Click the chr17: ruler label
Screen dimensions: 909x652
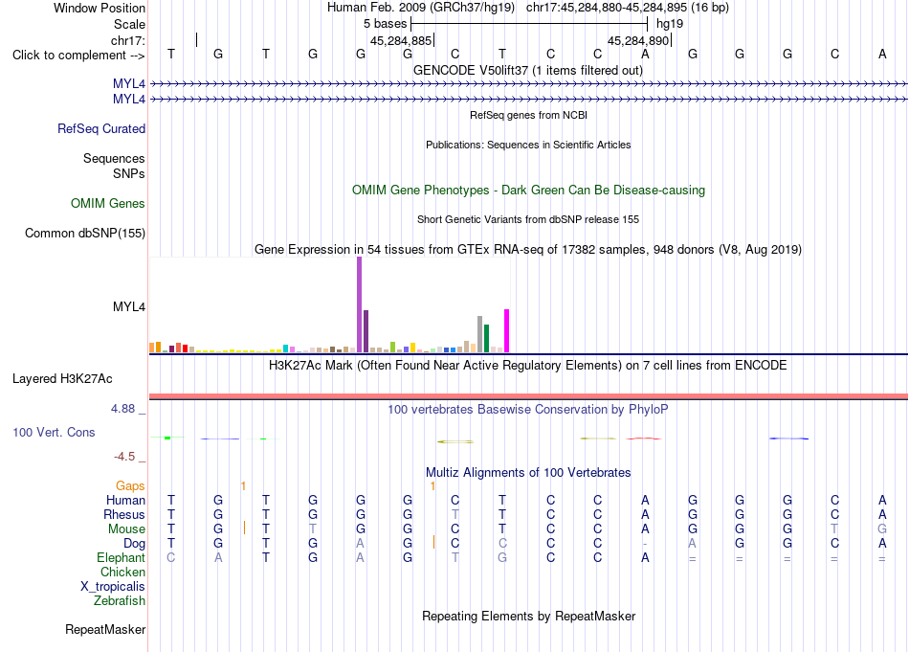pos(128,40)
